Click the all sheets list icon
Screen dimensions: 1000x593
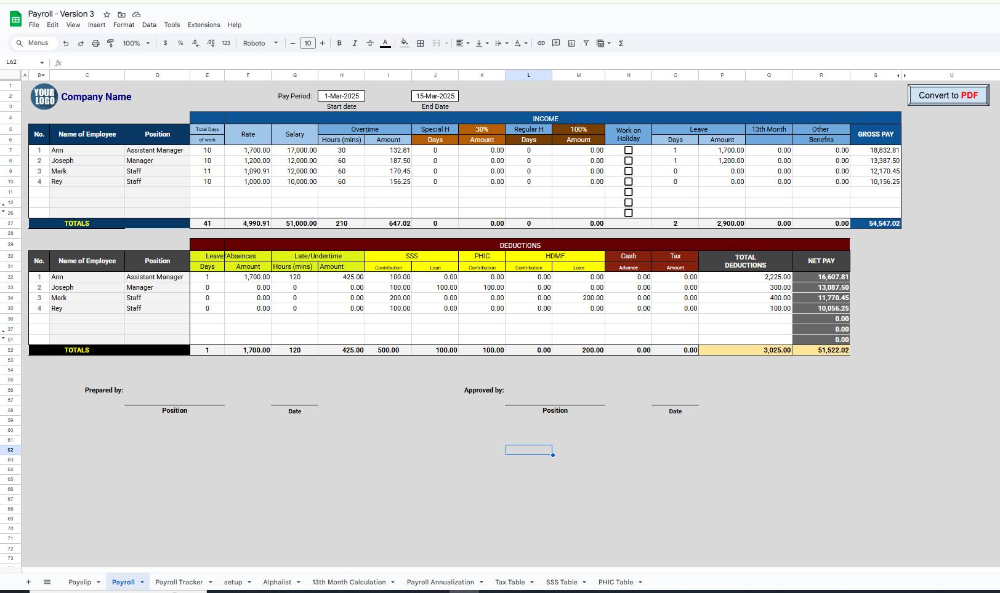click(47, 582)
